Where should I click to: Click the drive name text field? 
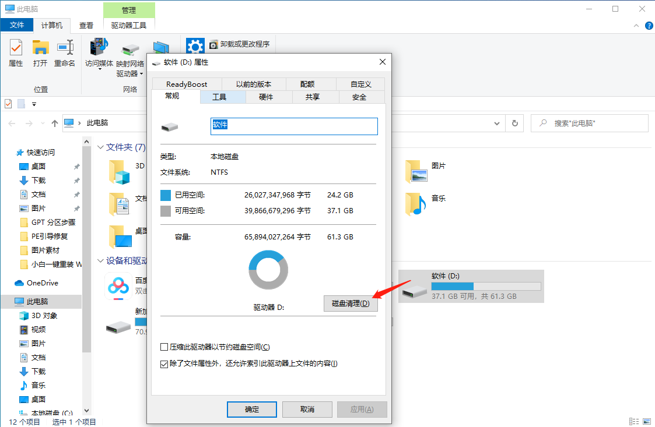pos(294,126)
